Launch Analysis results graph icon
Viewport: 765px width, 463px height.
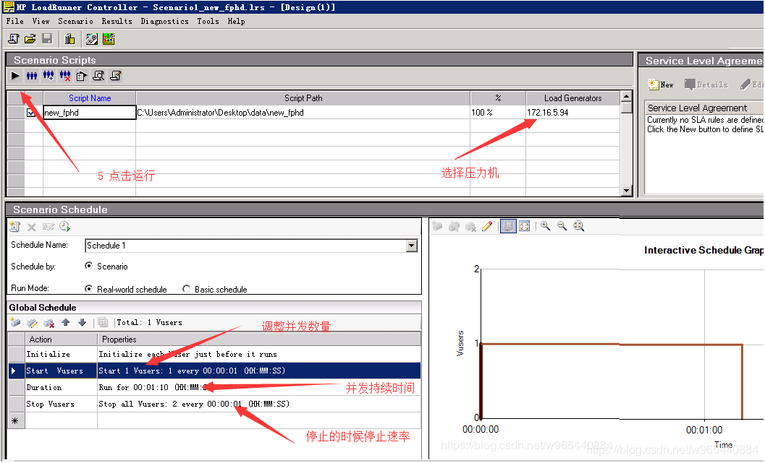click(x=109, y=39)
